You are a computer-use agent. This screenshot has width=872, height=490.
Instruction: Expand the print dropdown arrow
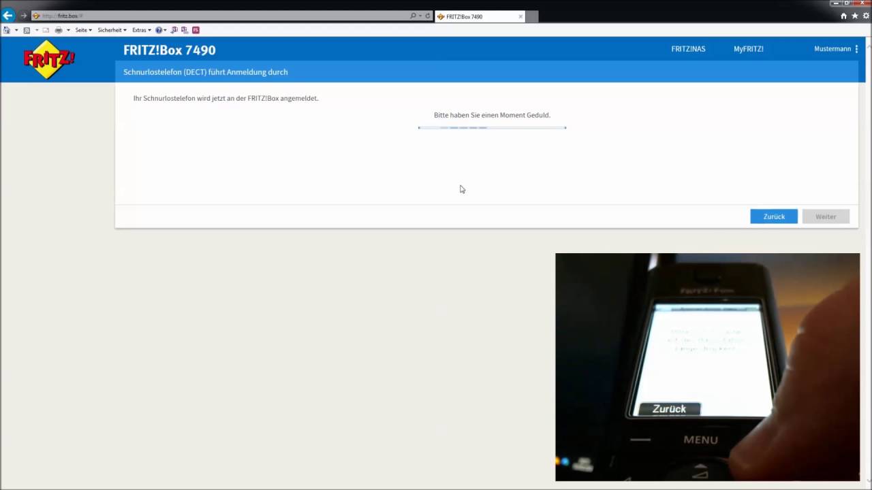tap(68, 30)
